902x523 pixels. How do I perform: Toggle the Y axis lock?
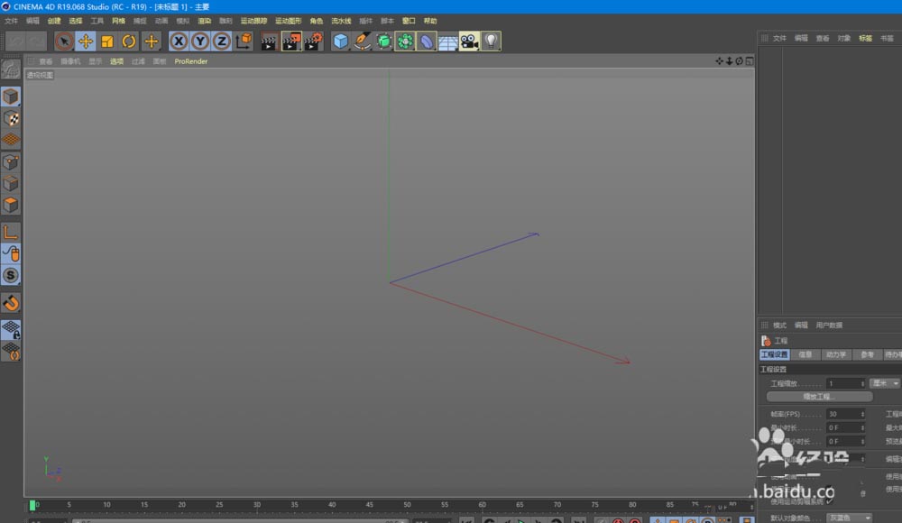click(x=199, y=41)
